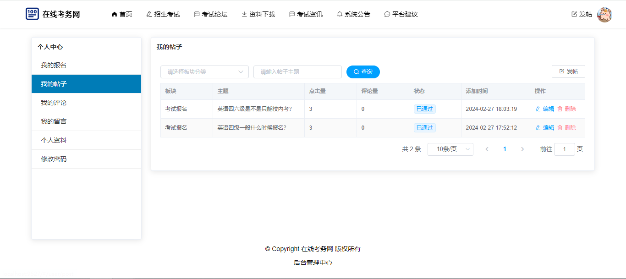Click edit icon for 英语四级一般什么时候报名 post

(538, 128)
